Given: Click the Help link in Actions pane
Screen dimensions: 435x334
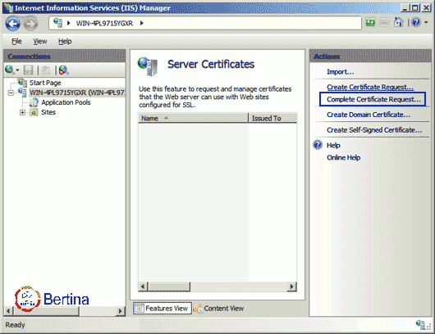Looking at the screenshot, I should (x=333, y=145).
